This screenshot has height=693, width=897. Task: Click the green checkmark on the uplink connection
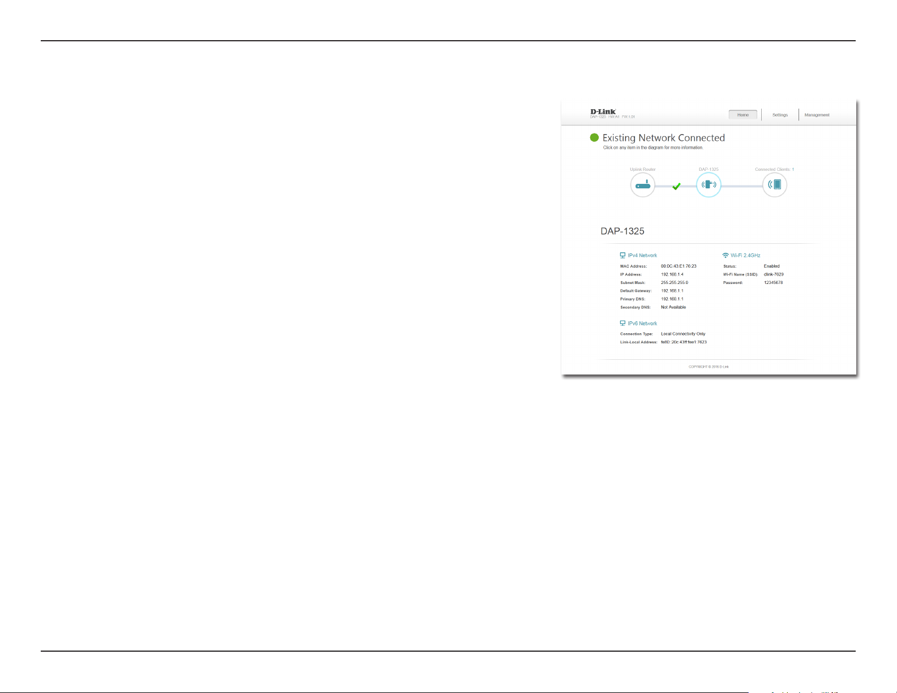pos(676,186)
